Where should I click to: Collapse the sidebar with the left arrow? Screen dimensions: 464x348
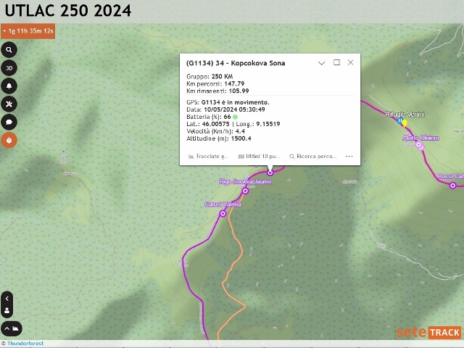point(7,299)
